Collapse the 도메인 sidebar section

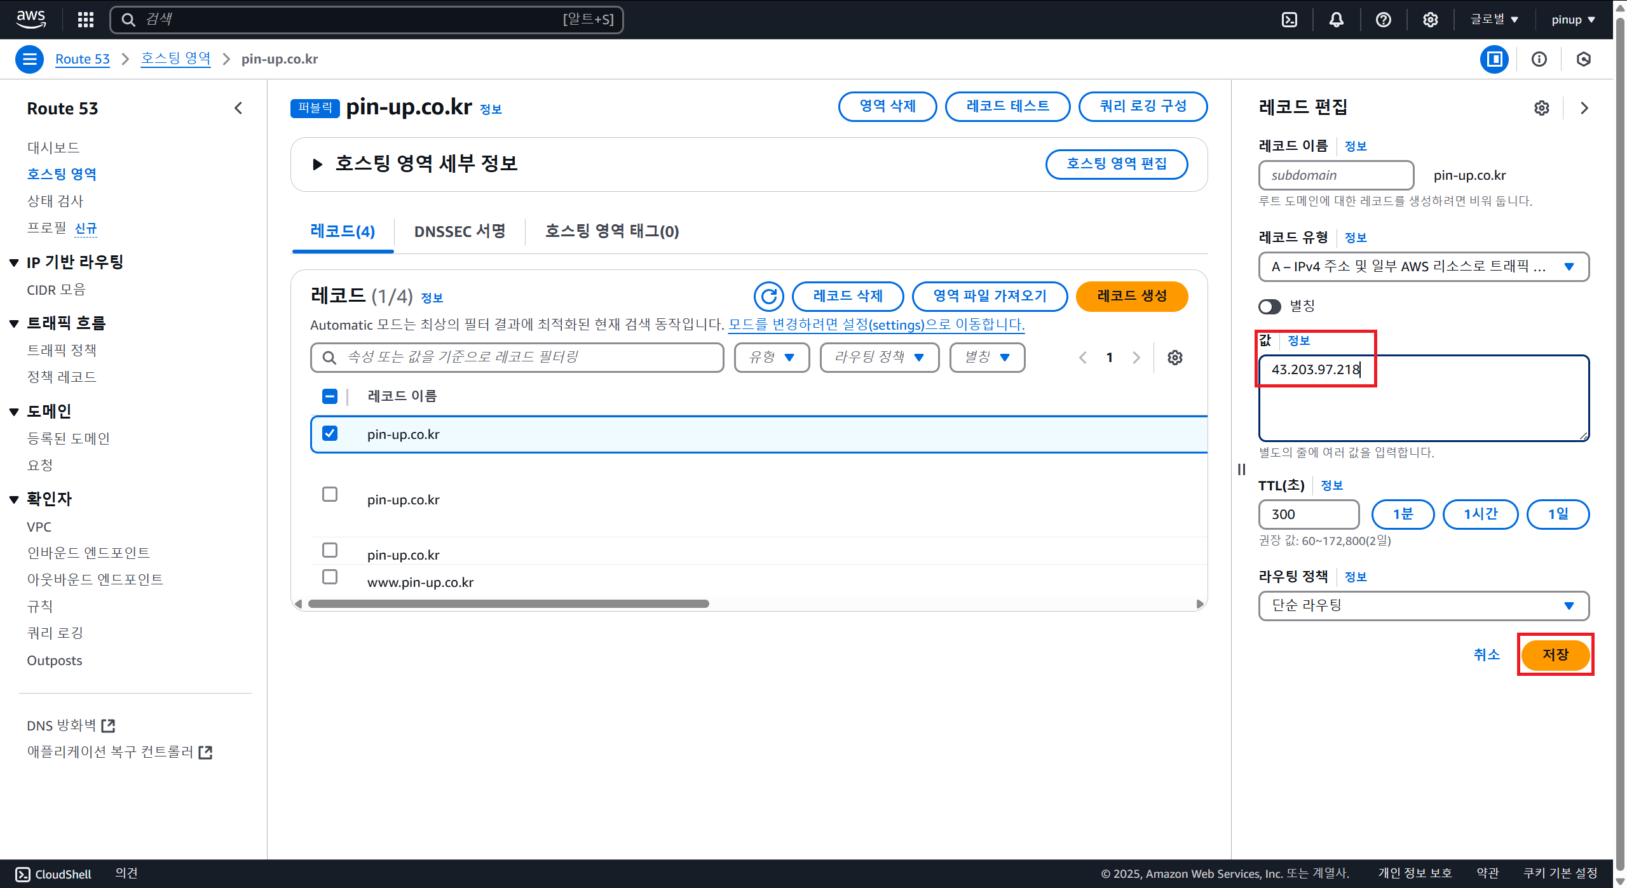[x=14, y=412]
